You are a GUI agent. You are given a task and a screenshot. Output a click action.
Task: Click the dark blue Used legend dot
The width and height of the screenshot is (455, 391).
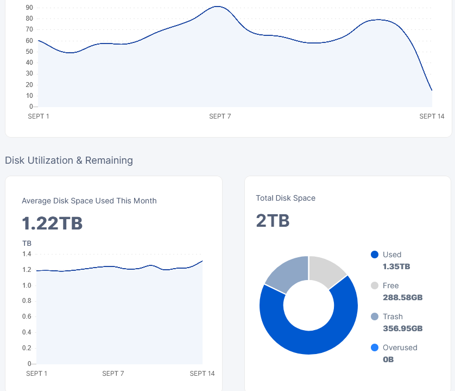374,255
